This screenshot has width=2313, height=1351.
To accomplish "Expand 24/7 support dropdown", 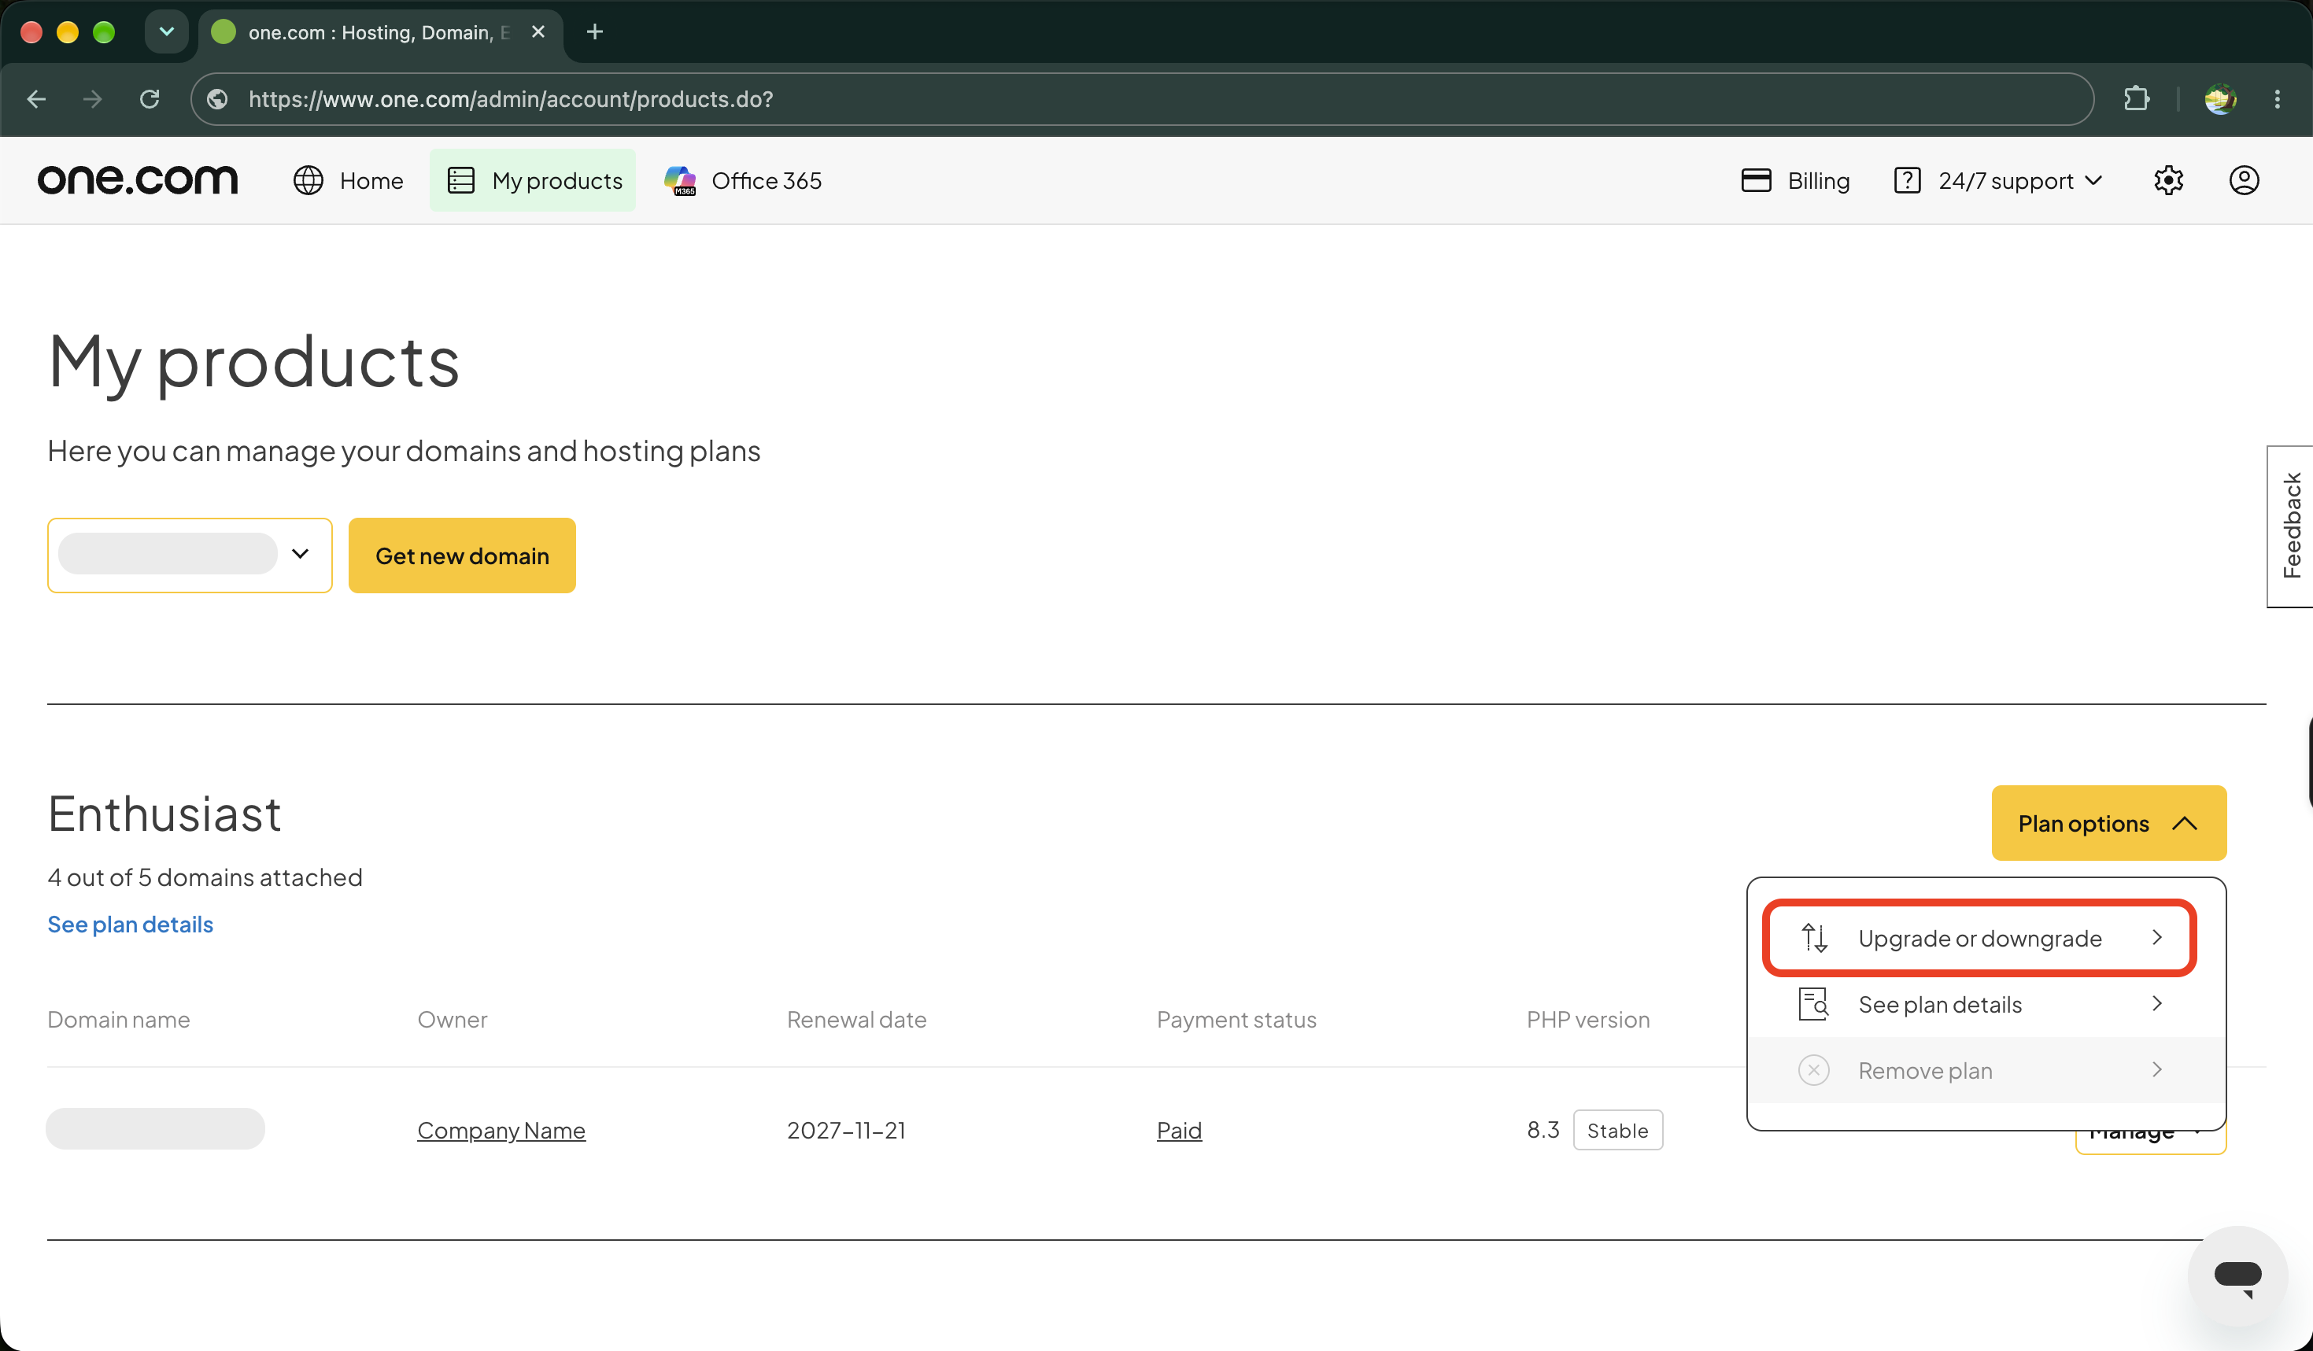I will 1997,181.
